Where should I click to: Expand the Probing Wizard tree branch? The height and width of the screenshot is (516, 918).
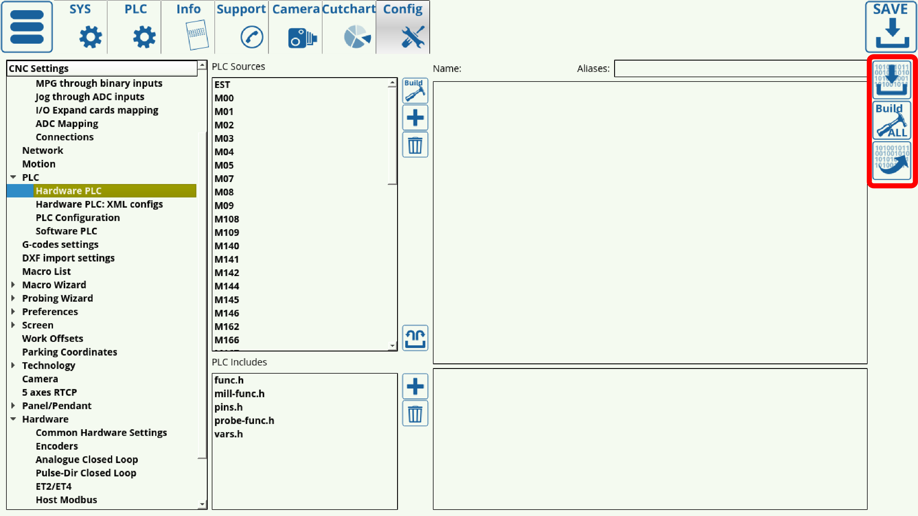[13, 298]
